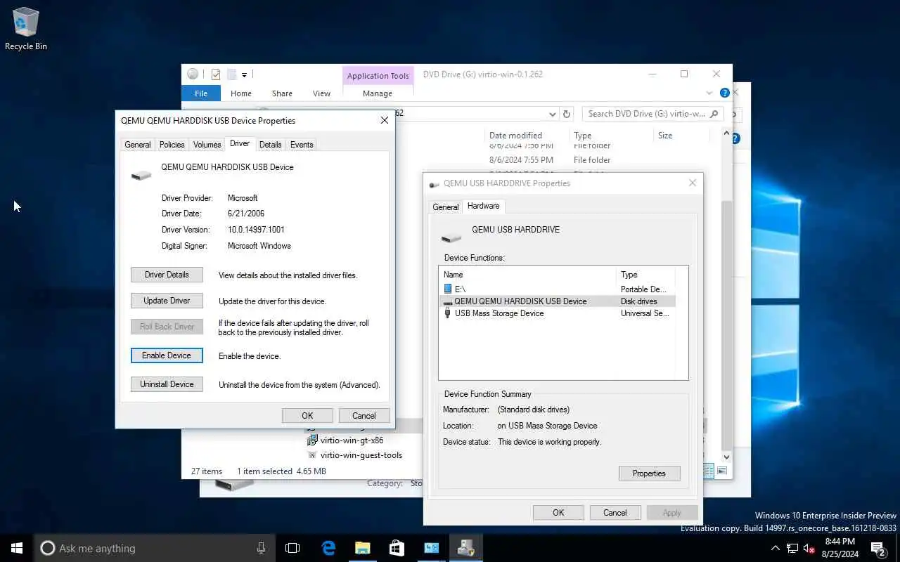Click OK in USB HARDDRIVE Properties

click(558, 513)
